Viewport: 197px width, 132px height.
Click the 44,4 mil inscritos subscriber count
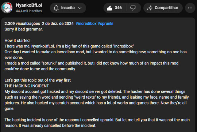click(x=29, y=11)
